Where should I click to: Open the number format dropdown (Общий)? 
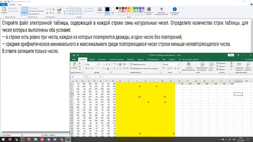[x=178, y=64]
